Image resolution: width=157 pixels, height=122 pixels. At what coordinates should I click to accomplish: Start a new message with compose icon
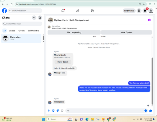(40, 18)
